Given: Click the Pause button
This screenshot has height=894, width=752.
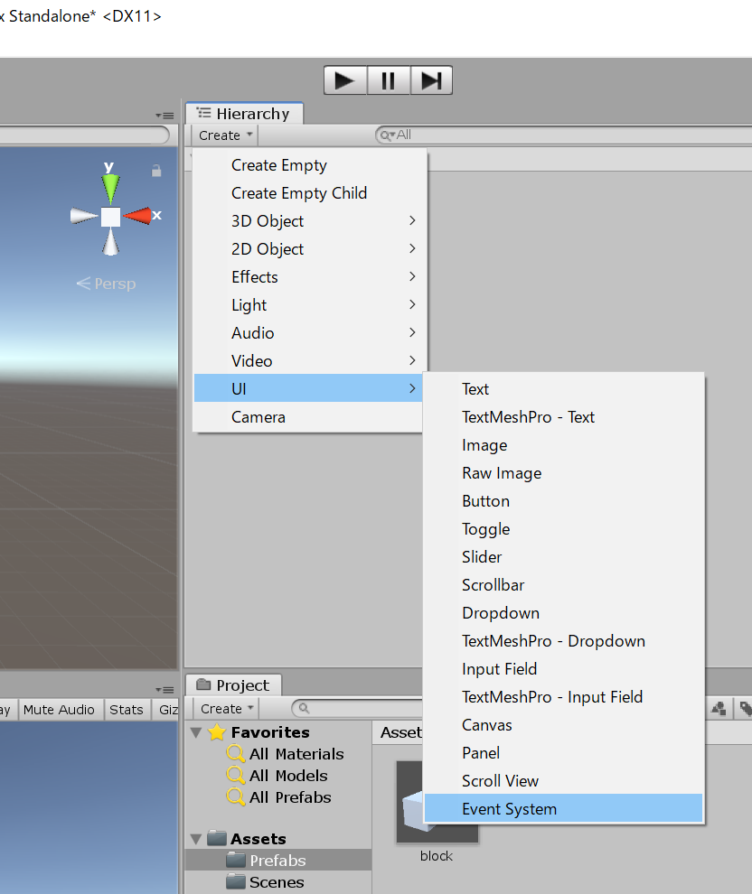Looking at the screenshot, I should click(x=388, y=80).
